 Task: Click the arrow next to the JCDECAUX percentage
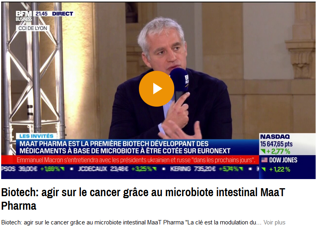coord(154,169)
